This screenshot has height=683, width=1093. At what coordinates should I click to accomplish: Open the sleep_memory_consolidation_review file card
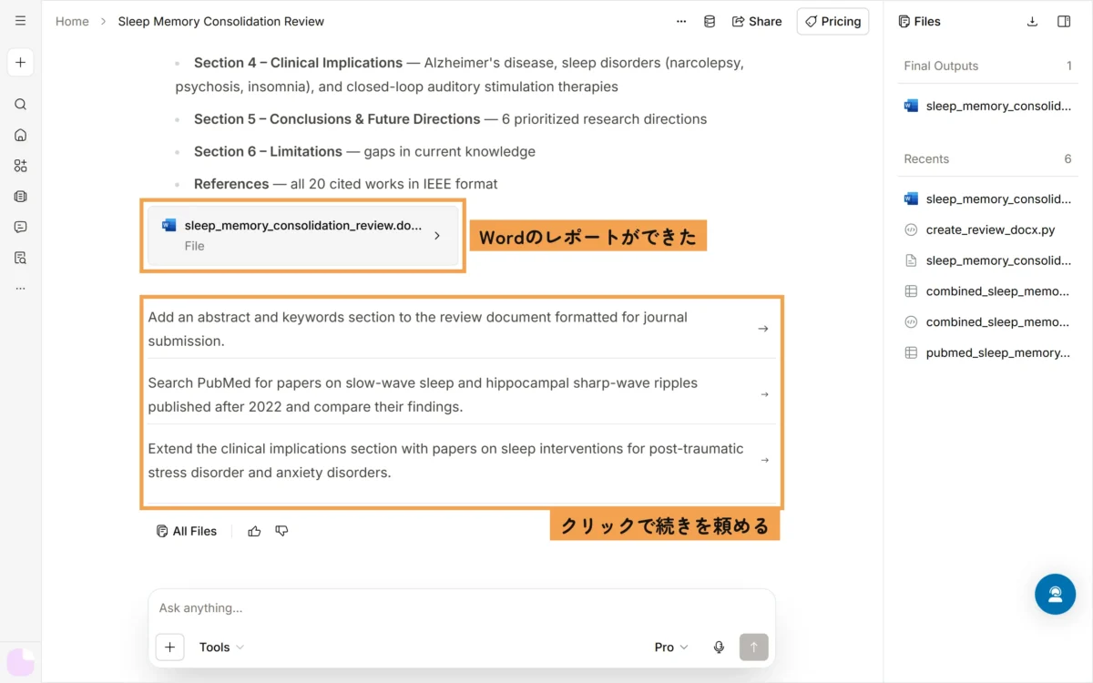pyautogui.click(x=303, y=236)
